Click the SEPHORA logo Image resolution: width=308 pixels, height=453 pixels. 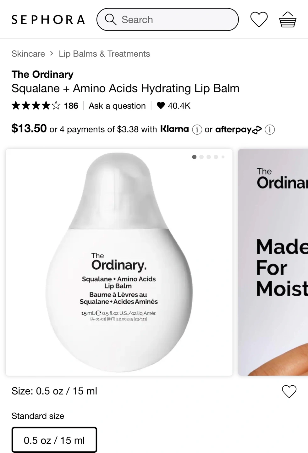pos(48,20)
